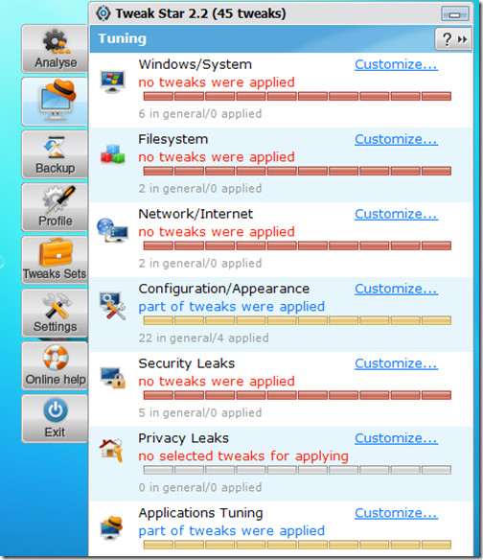The width and height of the screenshot is (483, 560).
Task: Select the Applications Tuning heading
Action: pos(200,513)
